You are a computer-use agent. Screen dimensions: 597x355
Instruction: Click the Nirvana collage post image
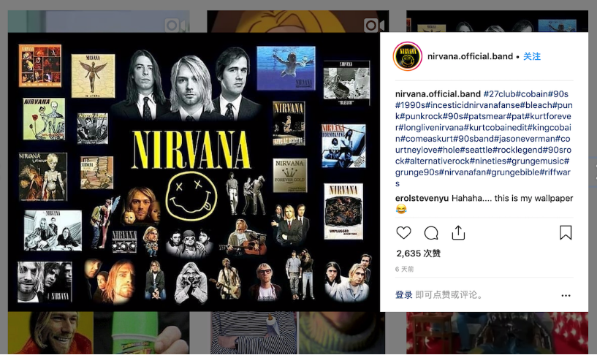[x=194, y=172]
